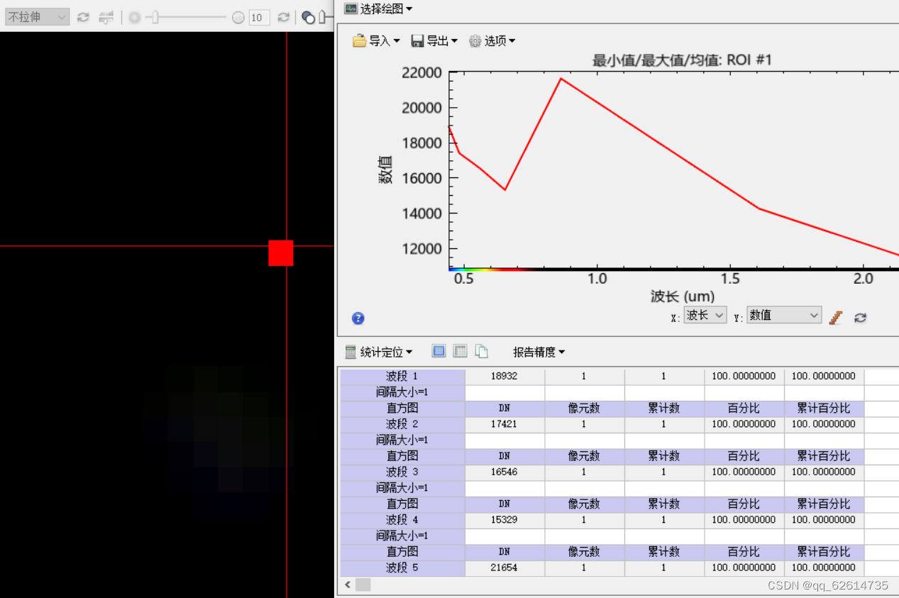The height and width of the screenshot is (598, 899).
Task: Click the horizontal scrollbar thumb in statistics table
Action: tap(363, 585)
